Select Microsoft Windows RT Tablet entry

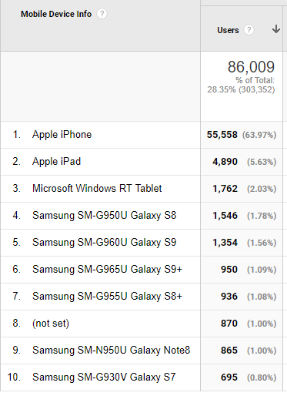tap(97, 188)
